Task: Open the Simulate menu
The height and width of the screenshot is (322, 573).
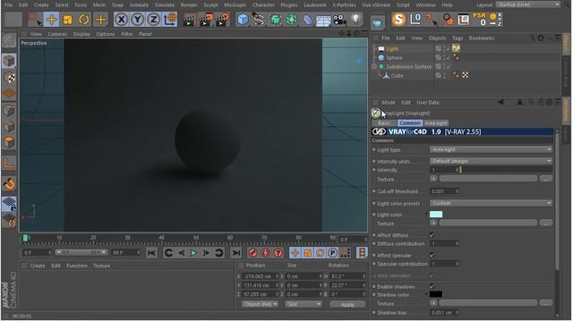Action: click(x=165, y=4)
